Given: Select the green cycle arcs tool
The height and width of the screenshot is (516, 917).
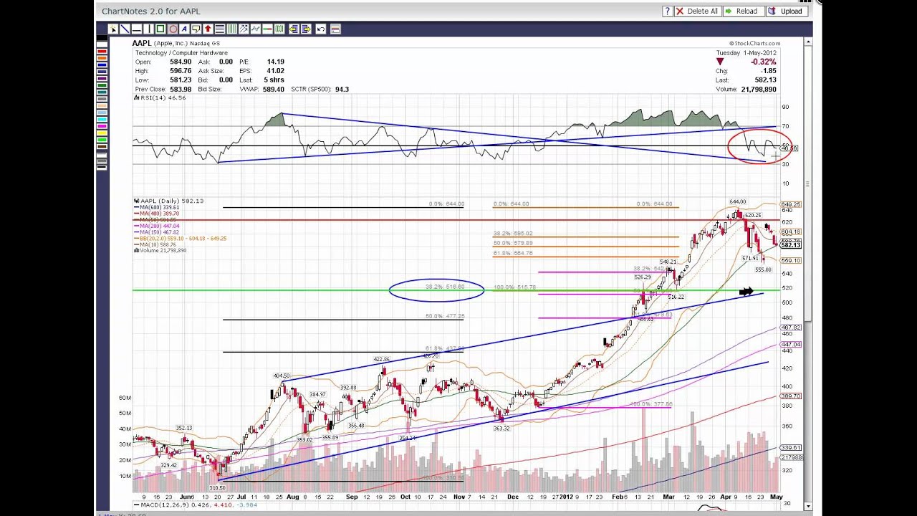Looking at the screenshot, I should pos(279,29).
